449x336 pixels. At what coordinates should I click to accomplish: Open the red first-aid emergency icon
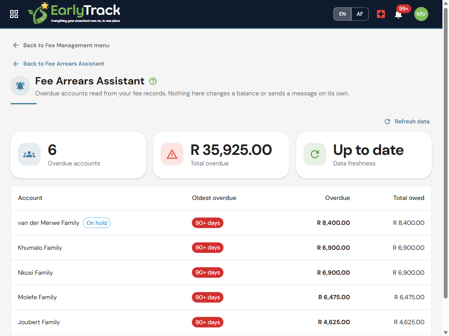pyautogui.click(x=381, y=14)
